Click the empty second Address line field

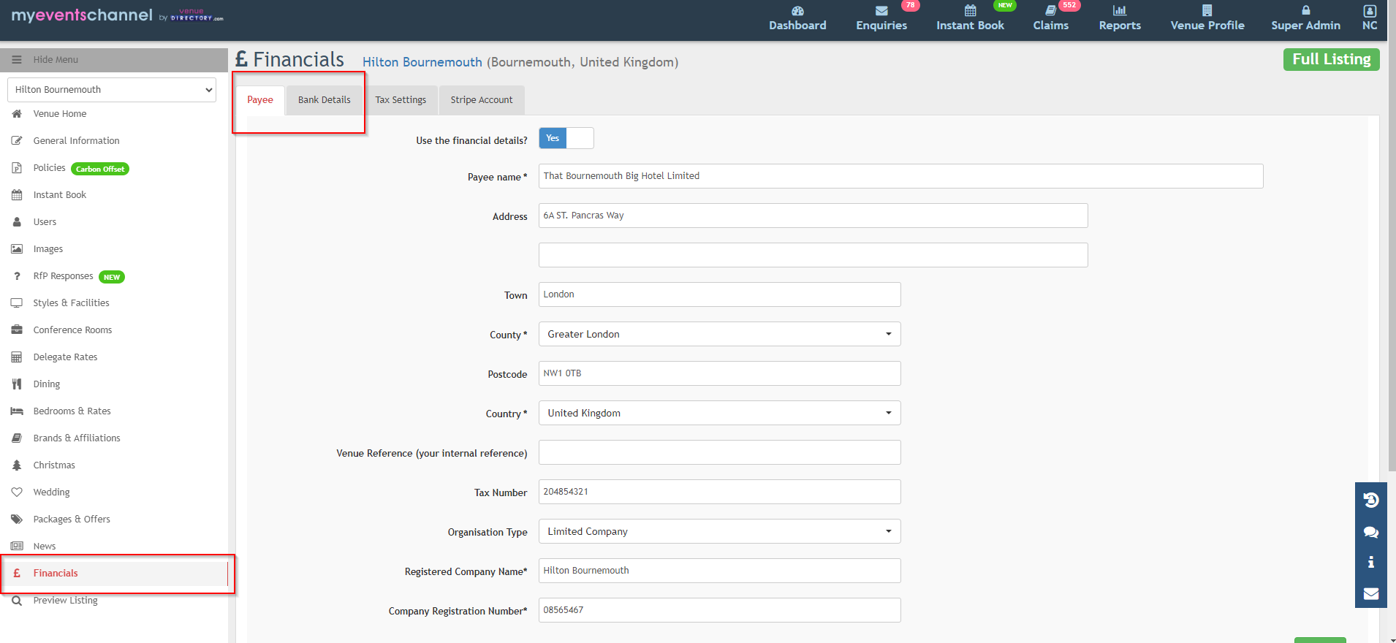pos(813,255)
